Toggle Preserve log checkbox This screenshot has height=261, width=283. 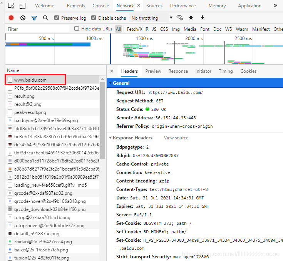coord(57,18)
